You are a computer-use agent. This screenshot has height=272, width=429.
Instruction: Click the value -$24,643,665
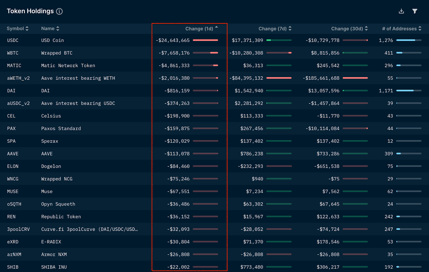(x=173, y=40)
